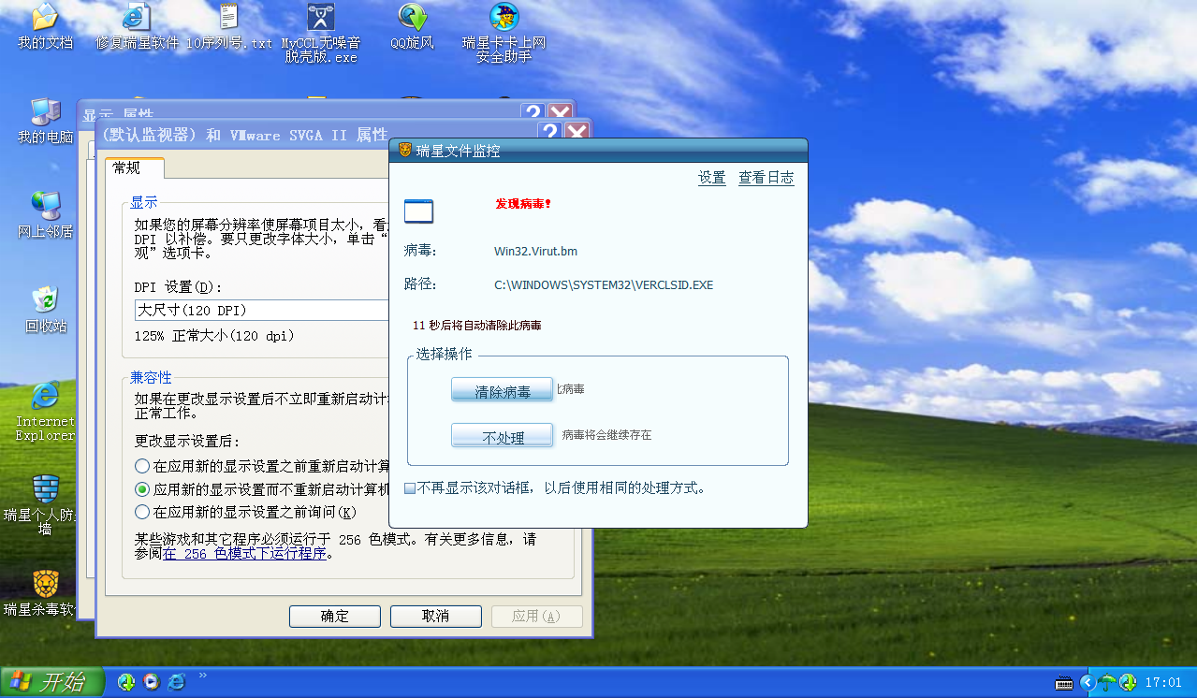
Task: Click 125% 正常大小(120 dpi) text
Action: 214,335
